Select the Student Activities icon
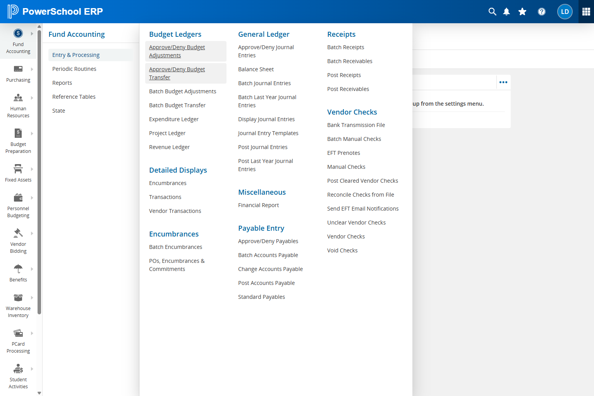The image size is (594, 396). click(18, 369)
